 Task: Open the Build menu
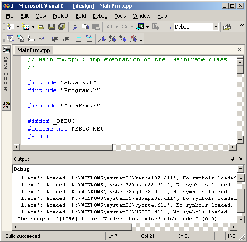(x=81, y=16)
